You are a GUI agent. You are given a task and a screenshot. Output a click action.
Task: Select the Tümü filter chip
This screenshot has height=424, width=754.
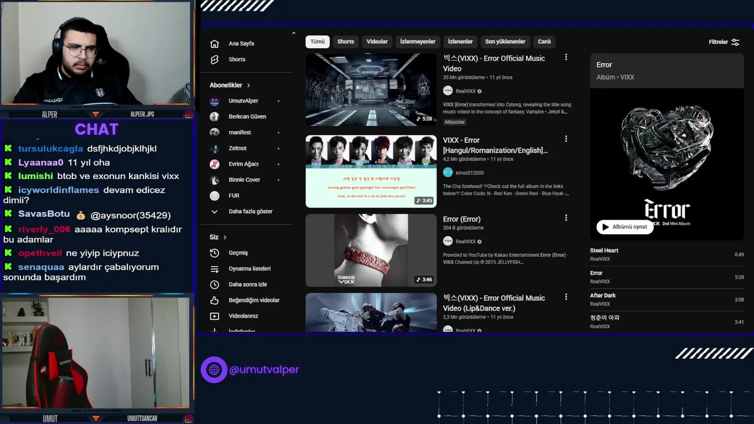(x=318, y=42)
